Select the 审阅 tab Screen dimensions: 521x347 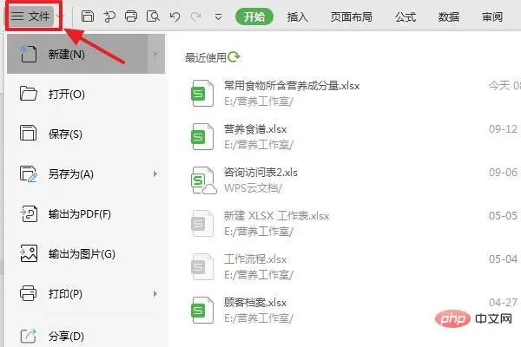point(492,16)
